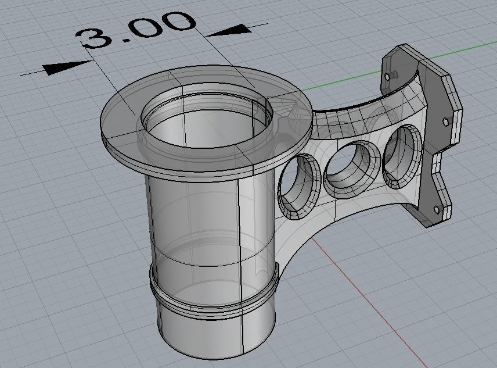Click the bracket hole nearest the mounting plate

(402, 157)
